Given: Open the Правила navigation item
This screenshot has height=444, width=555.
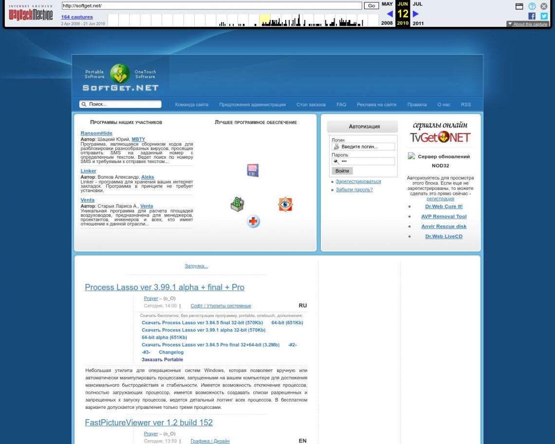Looking at the screenshot, I should (417, 105).
